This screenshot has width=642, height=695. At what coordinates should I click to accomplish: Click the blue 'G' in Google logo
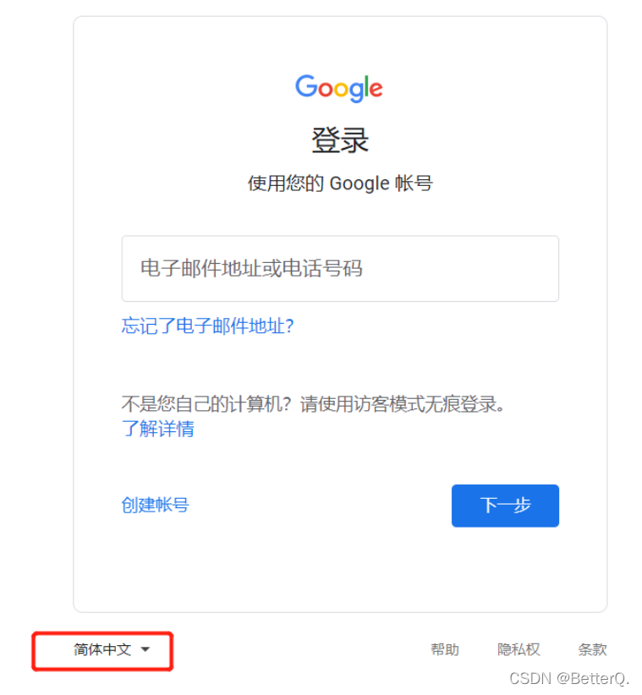306,86
